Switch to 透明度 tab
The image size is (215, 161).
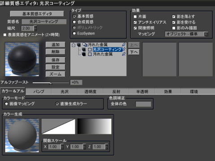90,92
